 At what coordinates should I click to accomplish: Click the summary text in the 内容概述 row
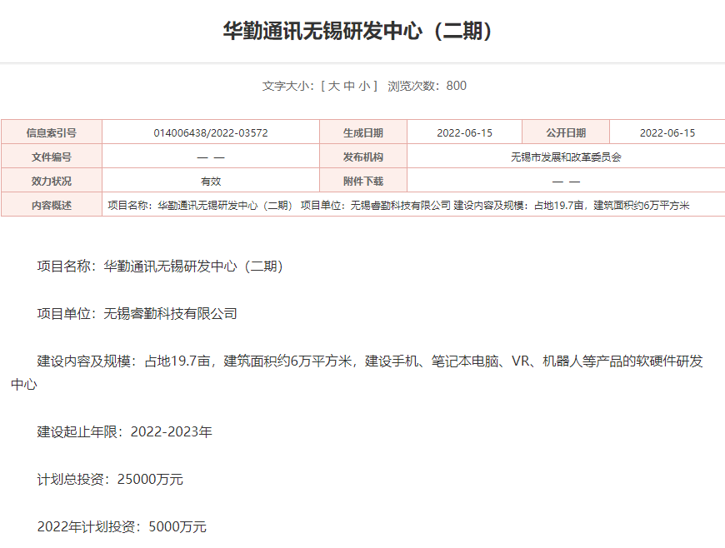398,205
